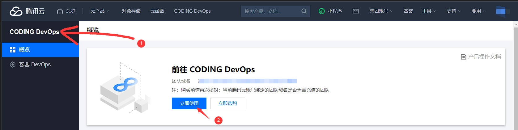Image resolution: width=518 pixels, height=130 pixels.
Task: Click the Tencent Cloud logo
Action: (x=27, y=11)
